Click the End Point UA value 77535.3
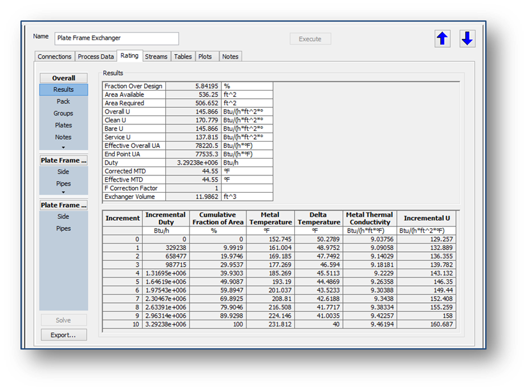Viewport: 528px width, 391px height. point(193,154)
